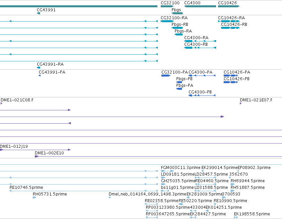Select transcript CG10426-RB

(230, 28)
